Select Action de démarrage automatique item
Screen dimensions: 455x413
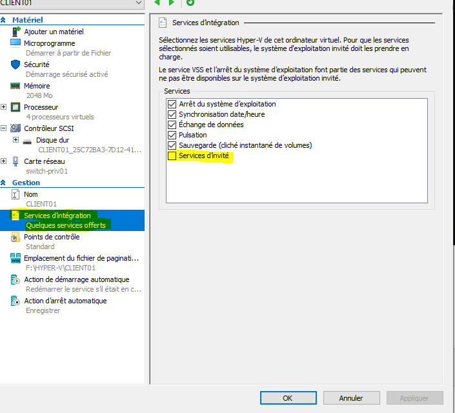coord(76,279)
